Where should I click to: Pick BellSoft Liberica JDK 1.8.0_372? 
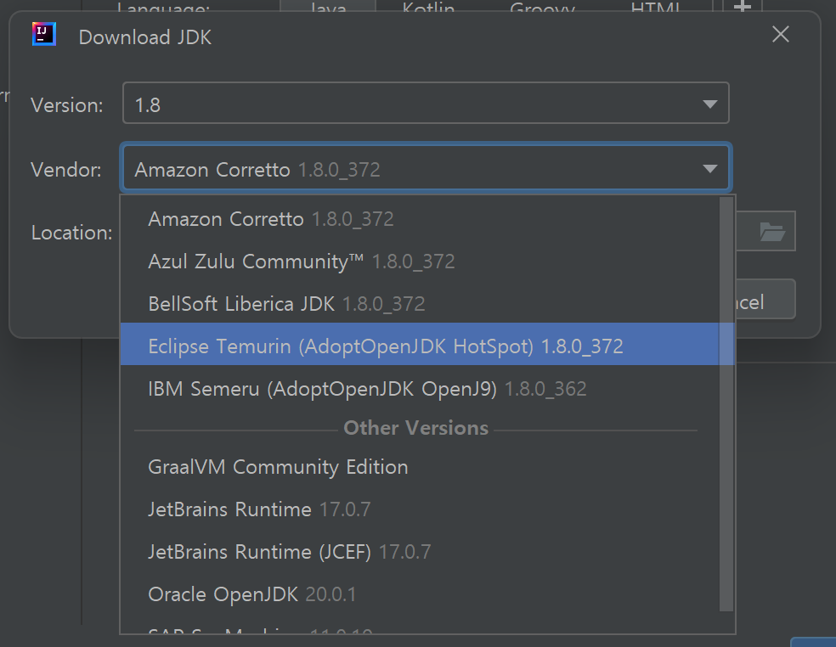tap(421, 304)
